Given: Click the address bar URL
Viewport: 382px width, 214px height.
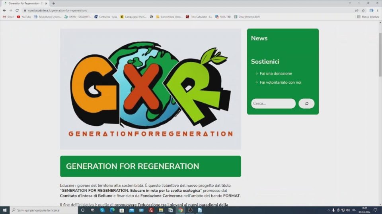Looking at the screenshot, I should [x=58, y=10].
